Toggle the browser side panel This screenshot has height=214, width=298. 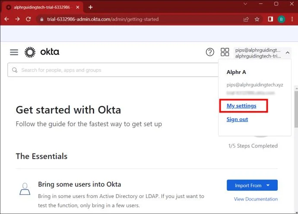(270, 19)
